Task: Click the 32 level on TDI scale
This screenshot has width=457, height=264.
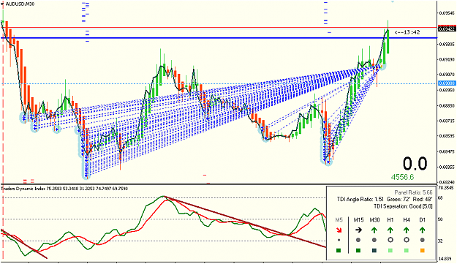Action: tap(440, 241)
